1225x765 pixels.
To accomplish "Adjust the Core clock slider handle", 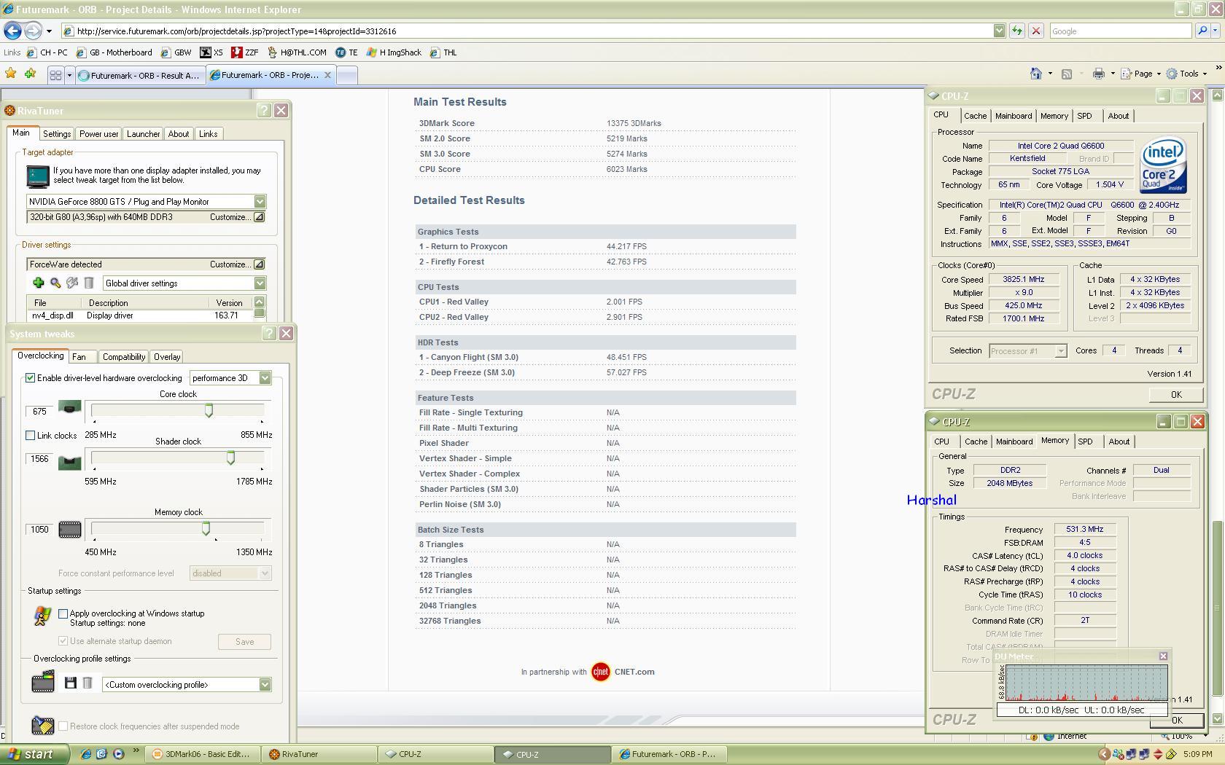I will [209, 410].
